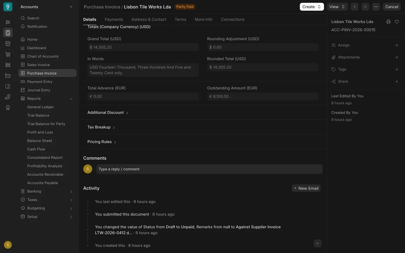Expand the Additional Discount section

(108, 113)
